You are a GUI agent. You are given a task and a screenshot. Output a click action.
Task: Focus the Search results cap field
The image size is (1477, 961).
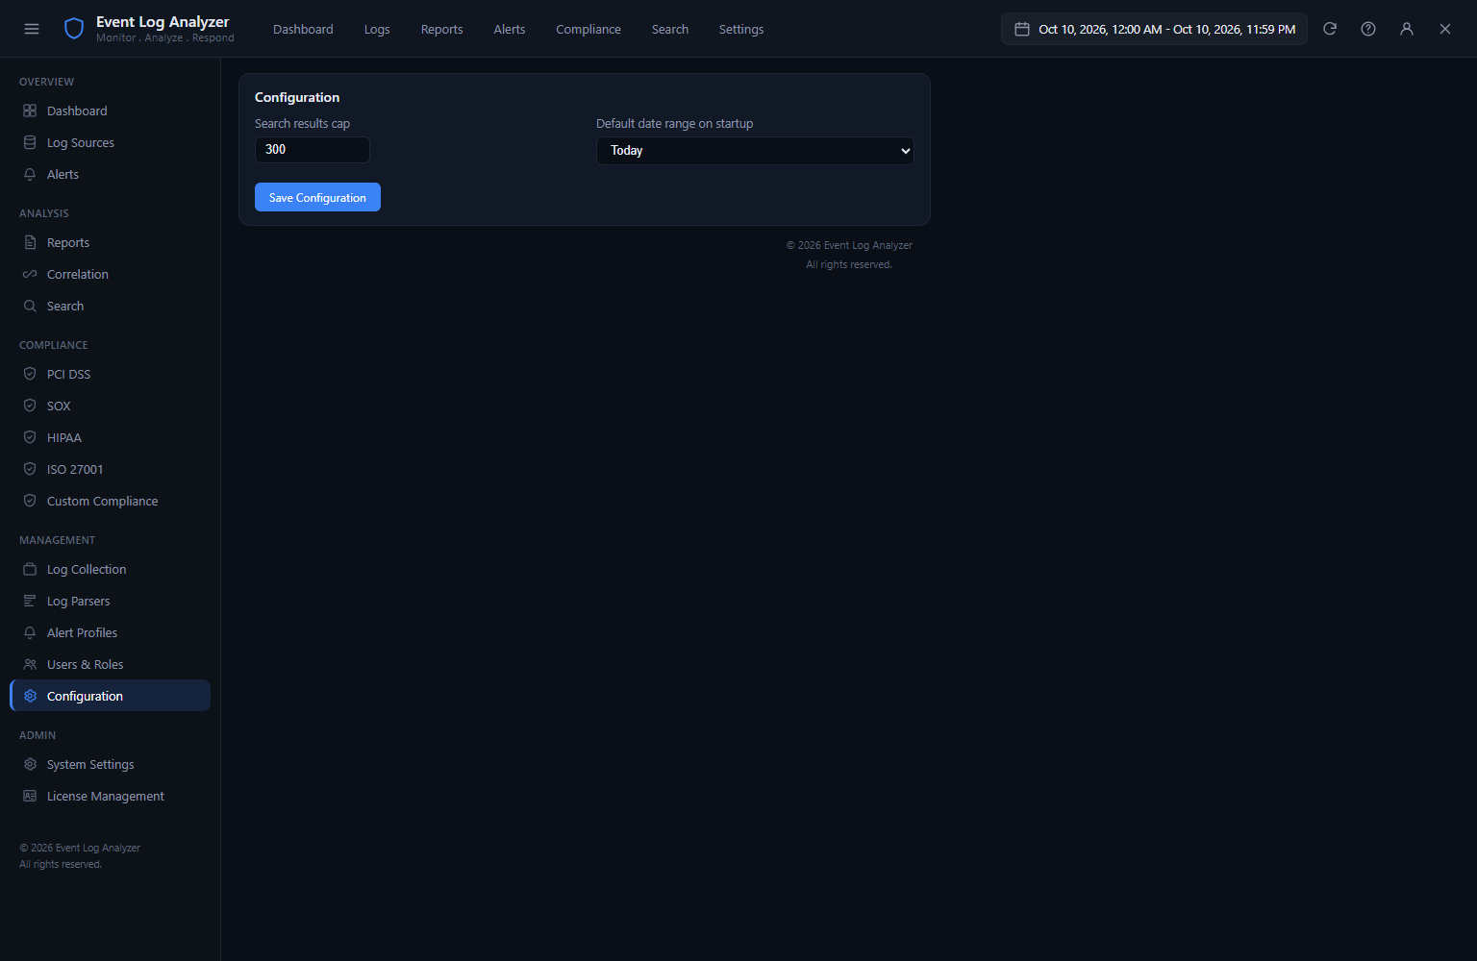point(313,150)
